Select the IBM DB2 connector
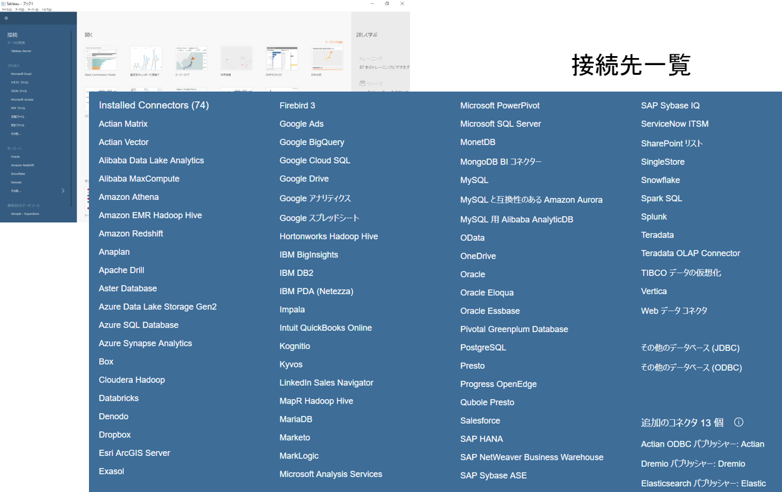This screenshot has height=492, width=782. 297,273
